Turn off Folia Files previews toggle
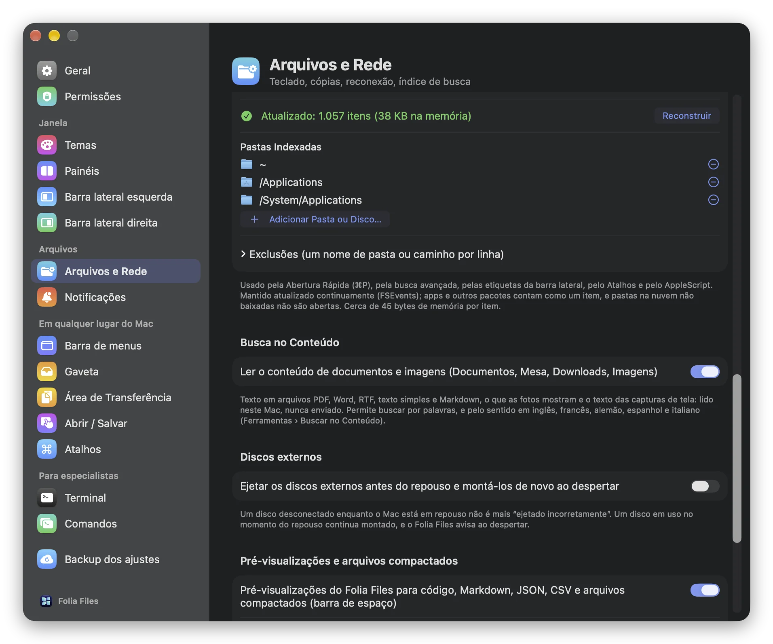The image size is (773, 644). coord(705,590)
